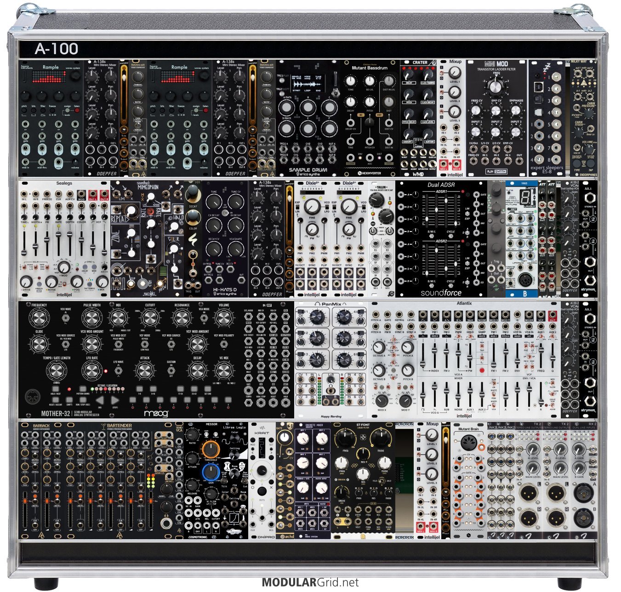The width and height of the screenshot is (621, 592).
Task: Toggle the Mother-32 VCO Mod Source switch
Action: click(x=66, y=344)
